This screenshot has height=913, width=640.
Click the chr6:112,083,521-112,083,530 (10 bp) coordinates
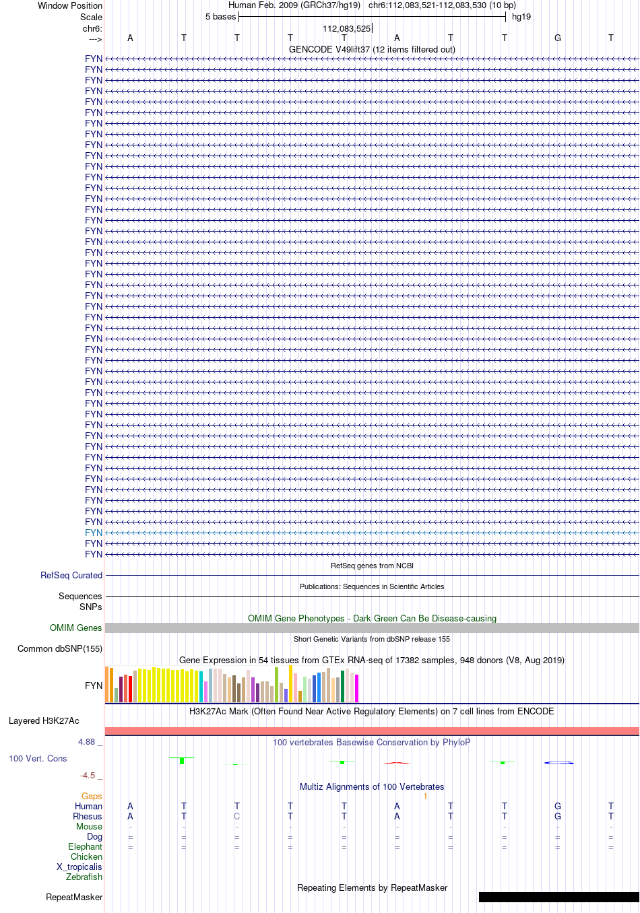coord(443,5)
